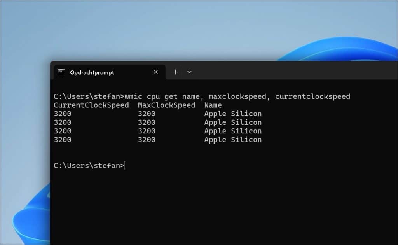Expand the new tab profile dropdown
This screenshot has width=398, height=245.
coord(189,72)
